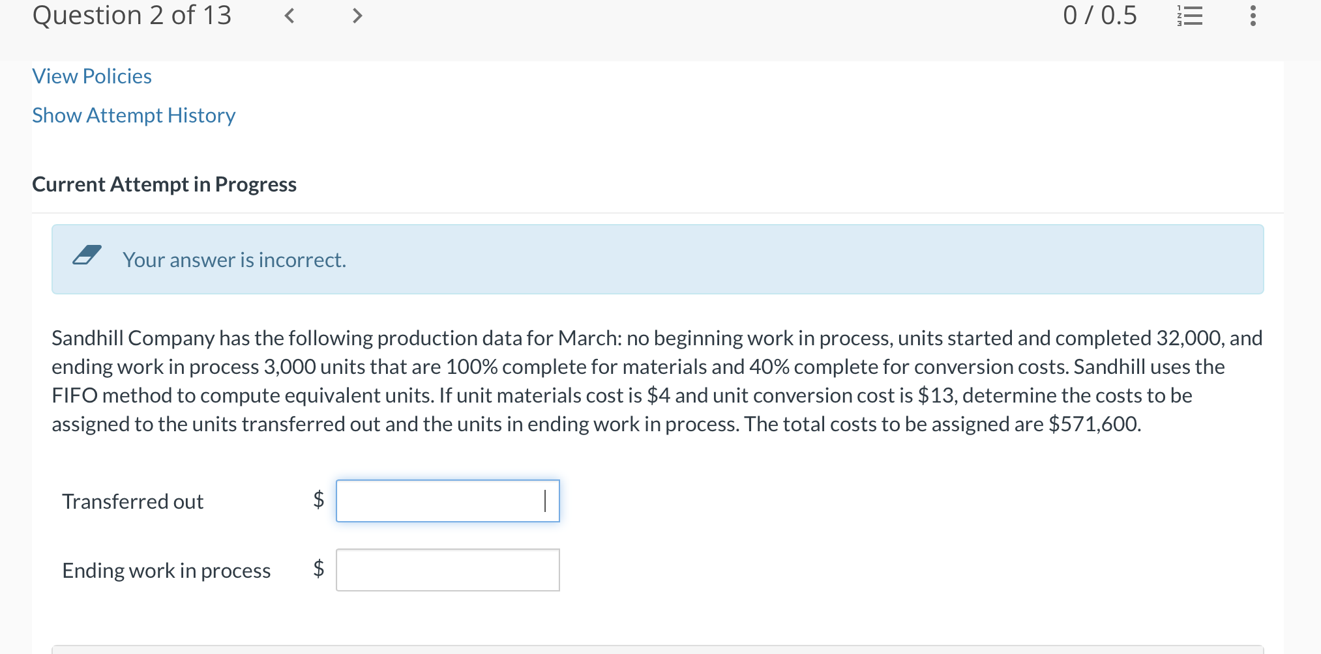Viewport: 1321px width, 654px height.
Task: Switch to Question 2 of 13 header
Action: tap(132, 15)
